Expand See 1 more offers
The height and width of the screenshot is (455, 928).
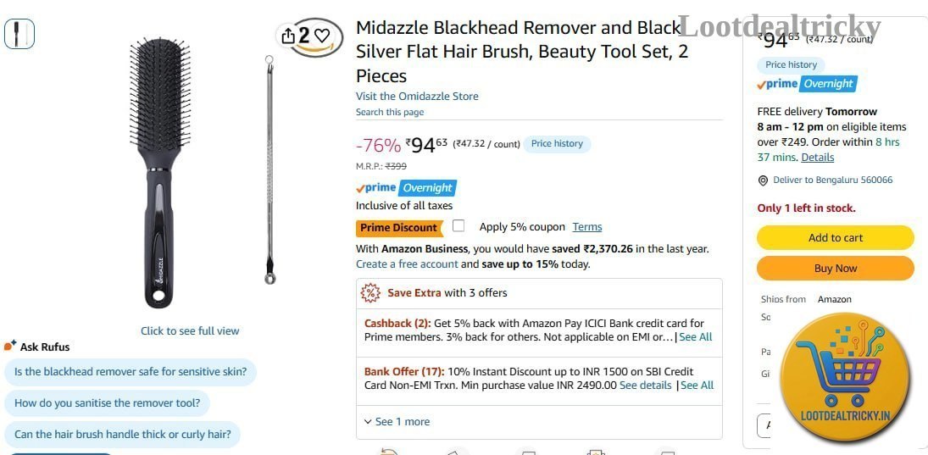(x=397, y=422)
